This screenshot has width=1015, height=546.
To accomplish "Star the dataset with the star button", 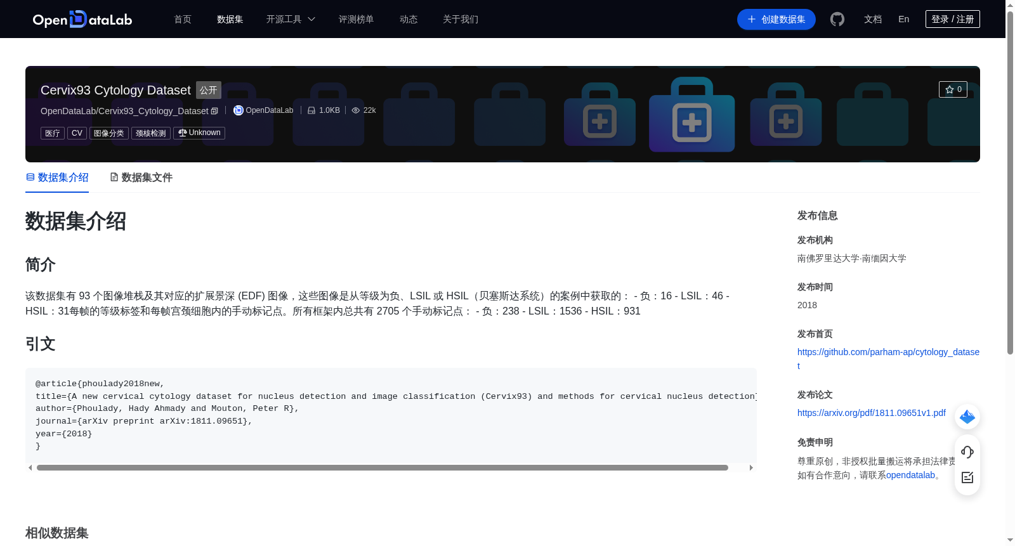I will click(x=953, y=89).
